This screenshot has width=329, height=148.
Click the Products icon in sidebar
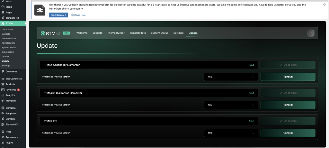pos(3,84)
